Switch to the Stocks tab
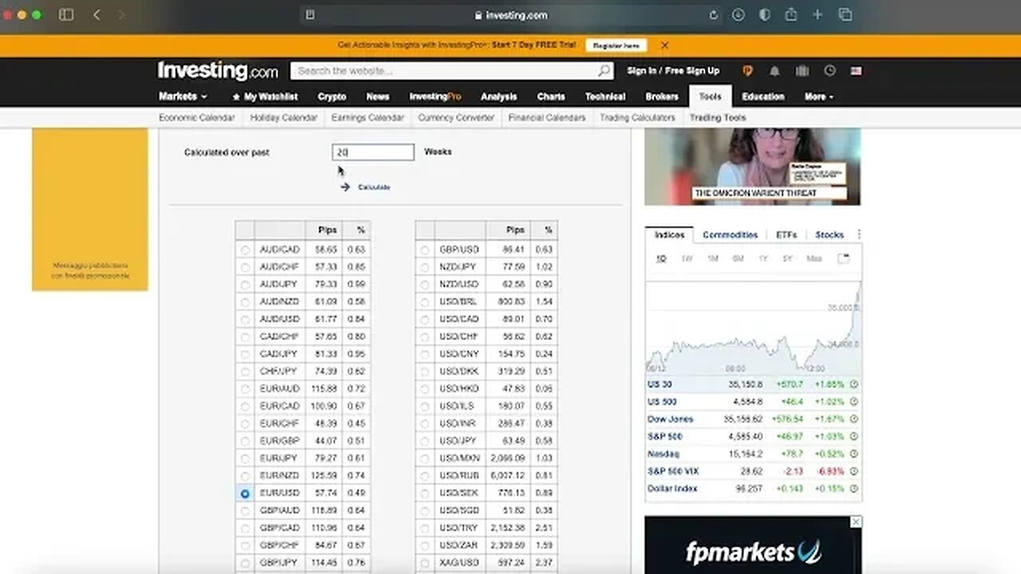Viewport: 1021px width, 574px height. (830, 234)
